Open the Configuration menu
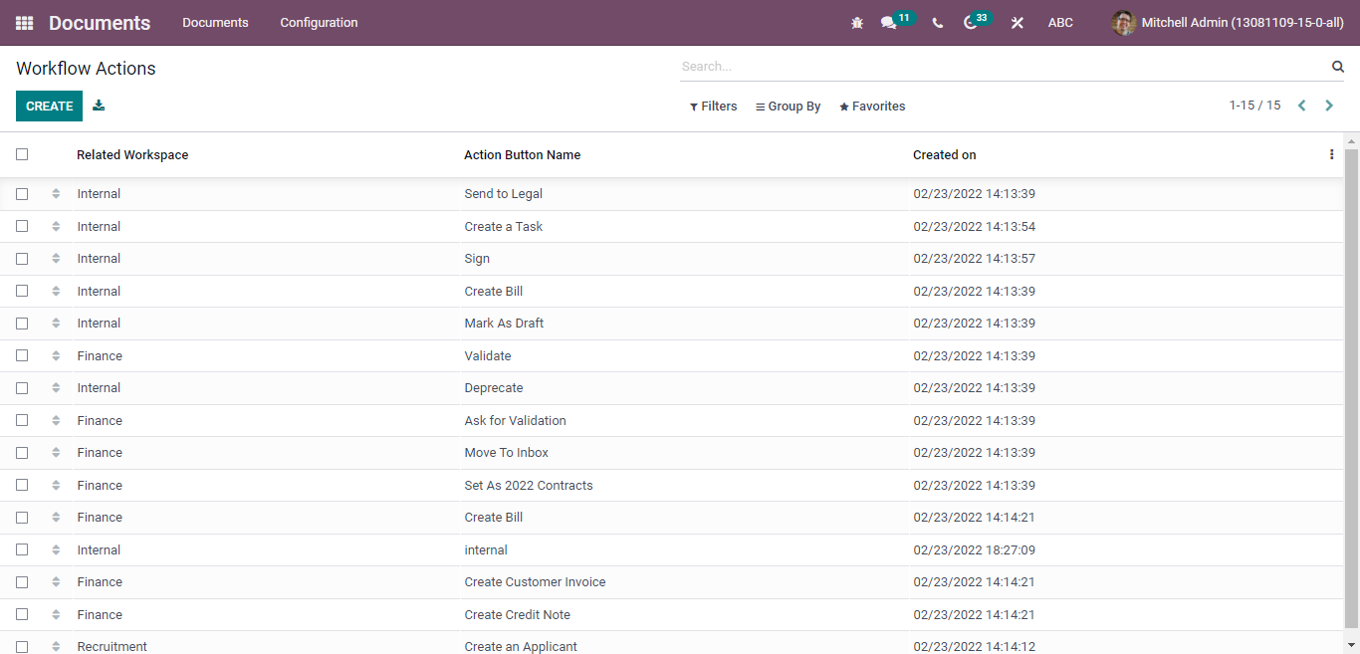Image resolution: width=1360 pixels, height=654 pixels. click(319, 23)
